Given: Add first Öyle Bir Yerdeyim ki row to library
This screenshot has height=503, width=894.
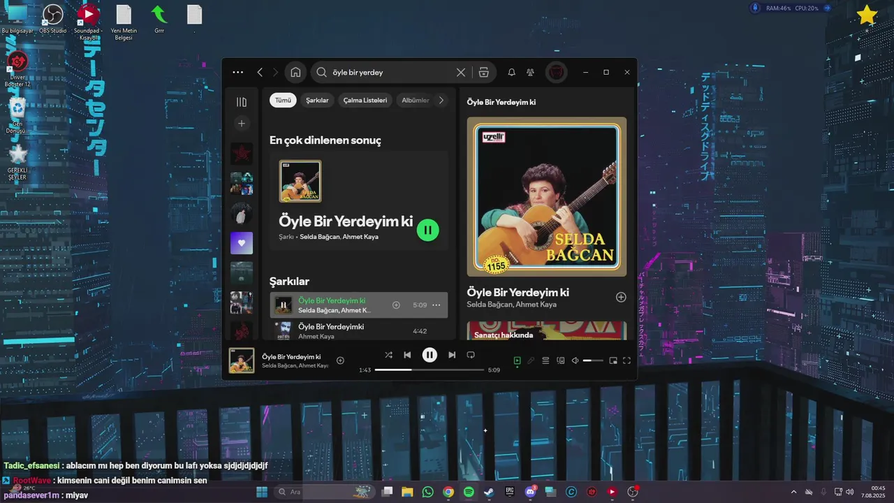Looking at the screenshot, I should coord(396,305).
